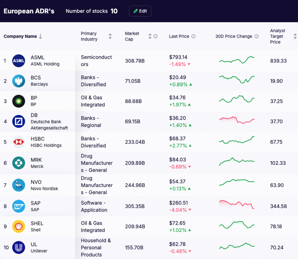The width and height of the screenshot is (298, 259).
Task: Click the Barclays eagle logo icon
Action: tap(19, 81)
